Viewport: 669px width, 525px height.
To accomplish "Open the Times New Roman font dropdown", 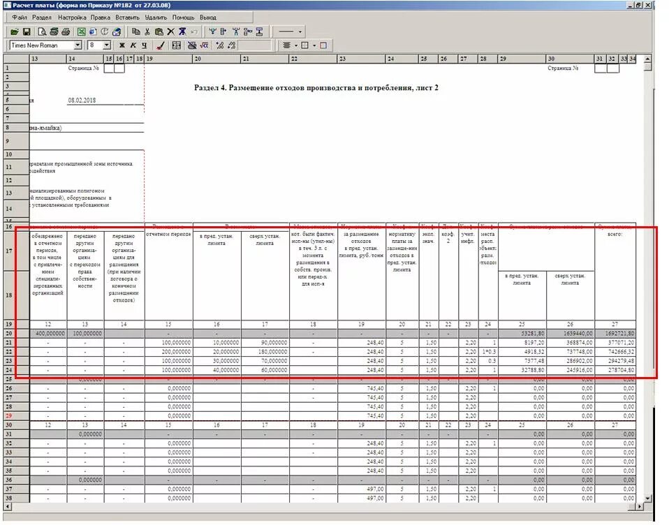I will point(78,45).
